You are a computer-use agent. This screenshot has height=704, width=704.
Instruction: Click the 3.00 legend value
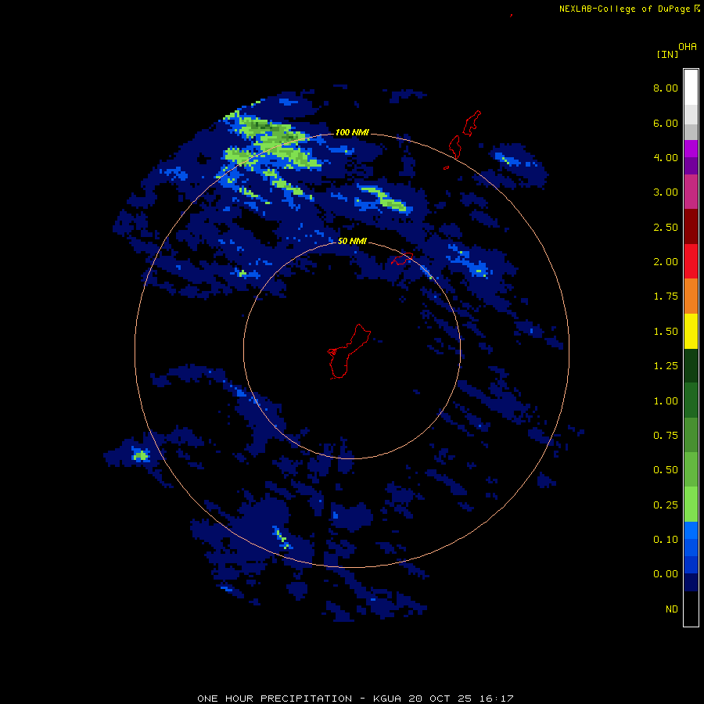[x=666, y=192]
